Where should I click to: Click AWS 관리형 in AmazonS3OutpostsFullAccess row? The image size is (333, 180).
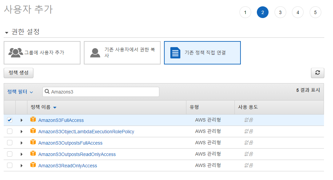coord(208,143)
